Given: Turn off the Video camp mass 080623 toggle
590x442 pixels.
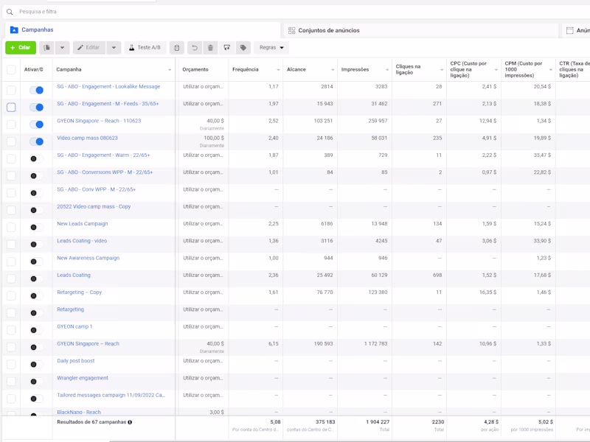Looking at the screenshot, I should point(35,141).
